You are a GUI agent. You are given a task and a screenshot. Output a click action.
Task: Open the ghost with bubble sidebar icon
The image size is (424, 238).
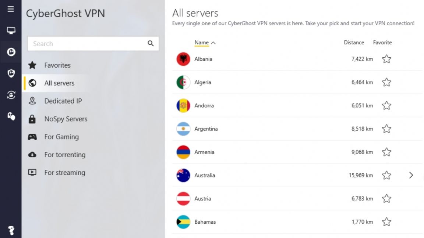point(11,116)
